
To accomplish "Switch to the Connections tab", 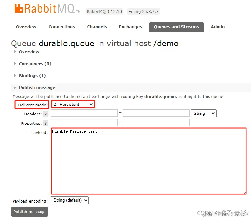I will coord(62,27).
